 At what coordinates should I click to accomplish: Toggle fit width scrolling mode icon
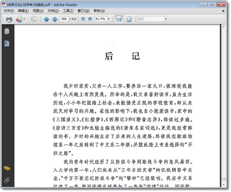119,19
